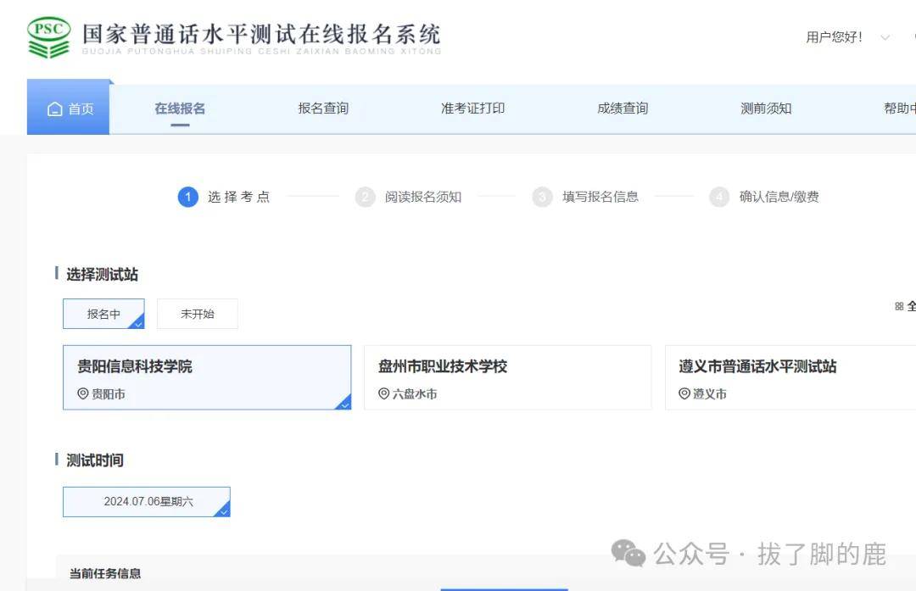Click step 4 circle for 确认信息/缴费
916x591 pixels.
(719, 197)
